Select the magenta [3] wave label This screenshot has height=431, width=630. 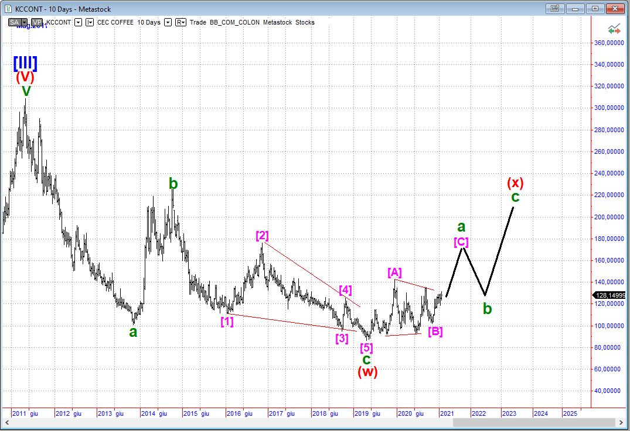[342, 338]
